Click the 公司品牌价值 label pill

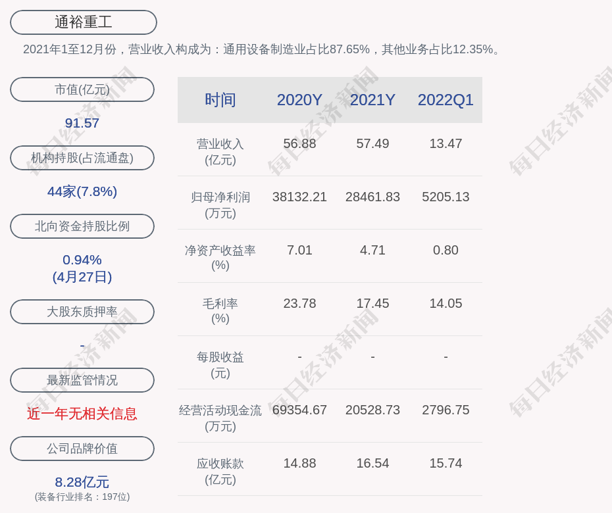[x=82, y=449]
